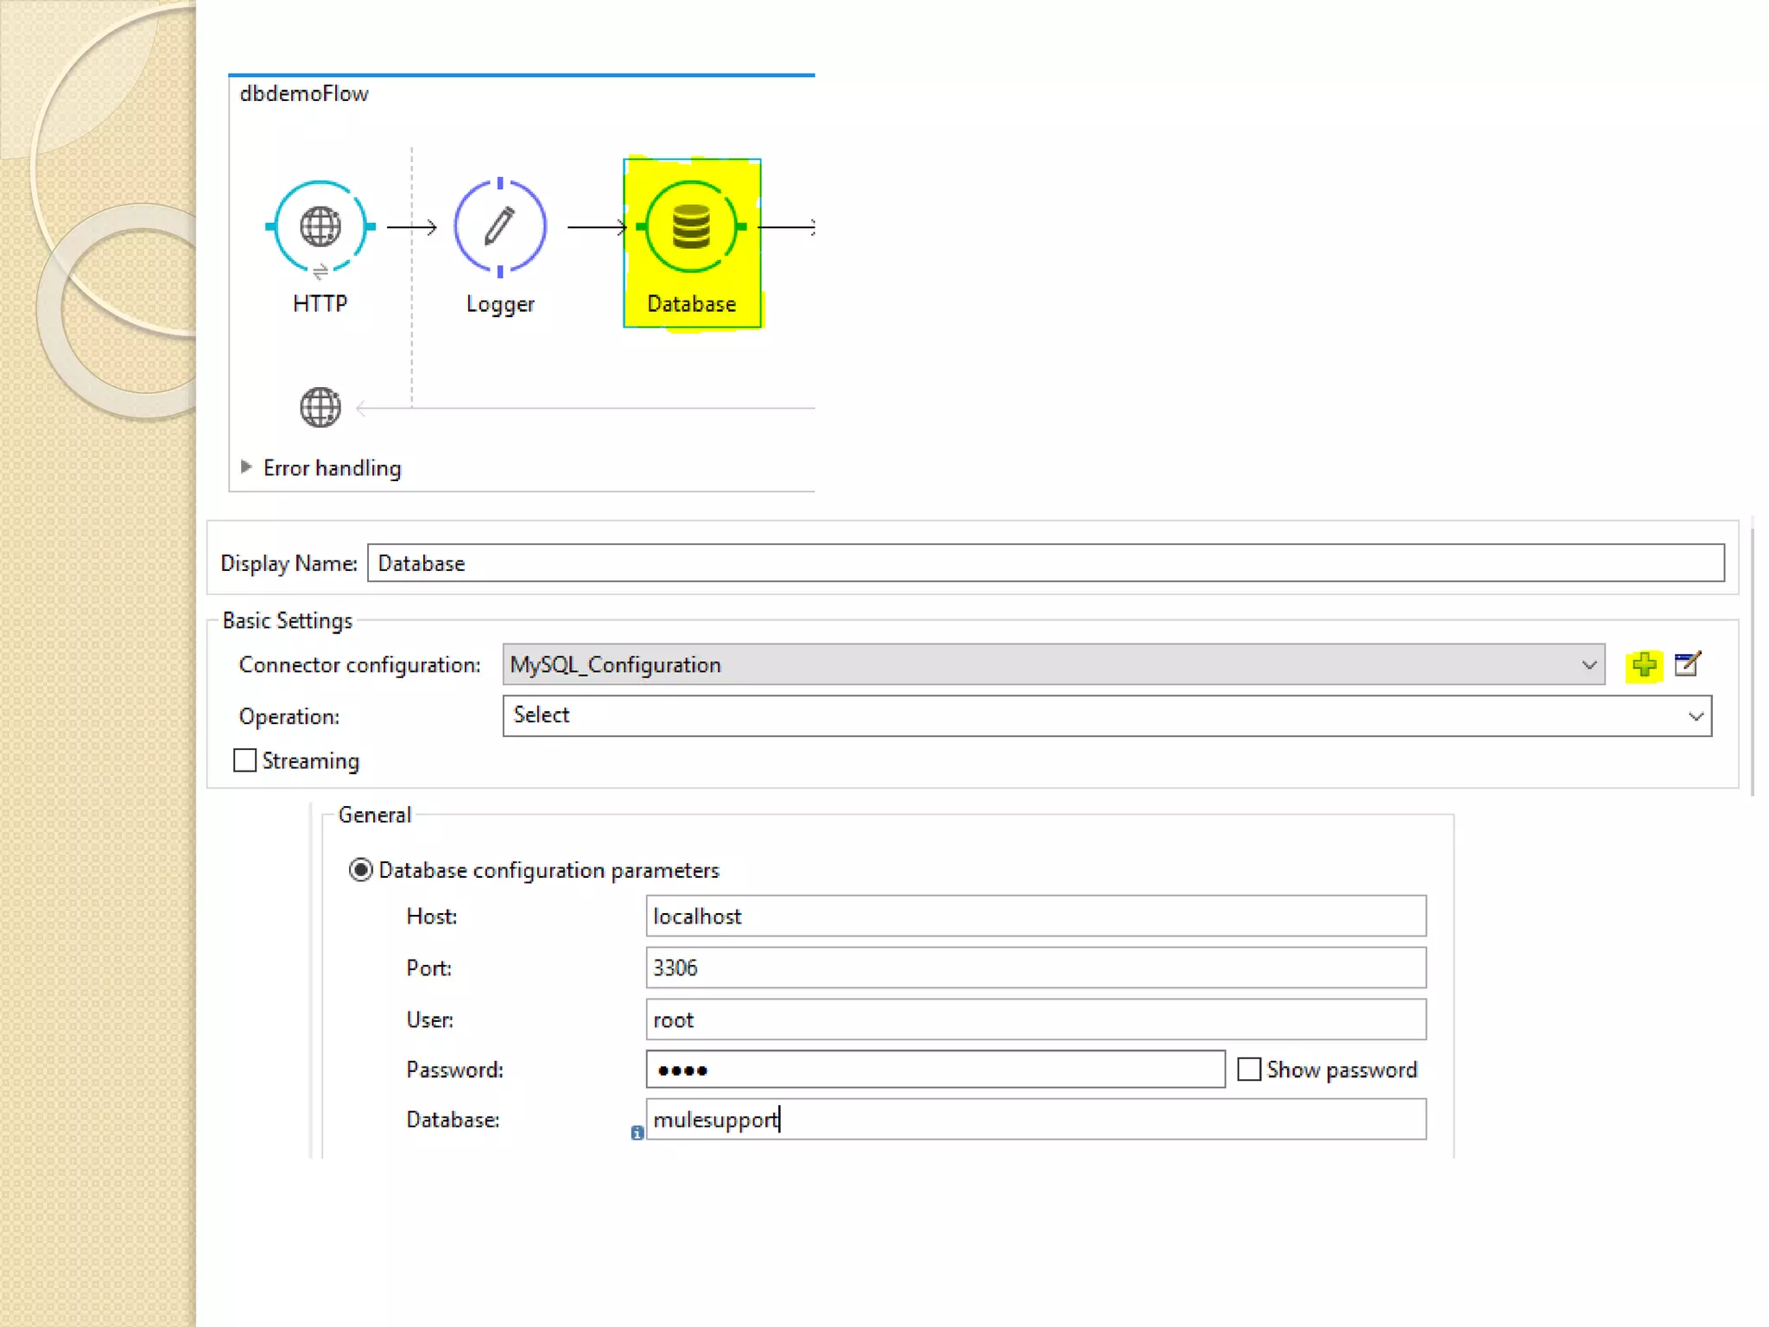The image size is (1769, 1327).
Task: Click the User field containing root
Action: (1035, 1019)
